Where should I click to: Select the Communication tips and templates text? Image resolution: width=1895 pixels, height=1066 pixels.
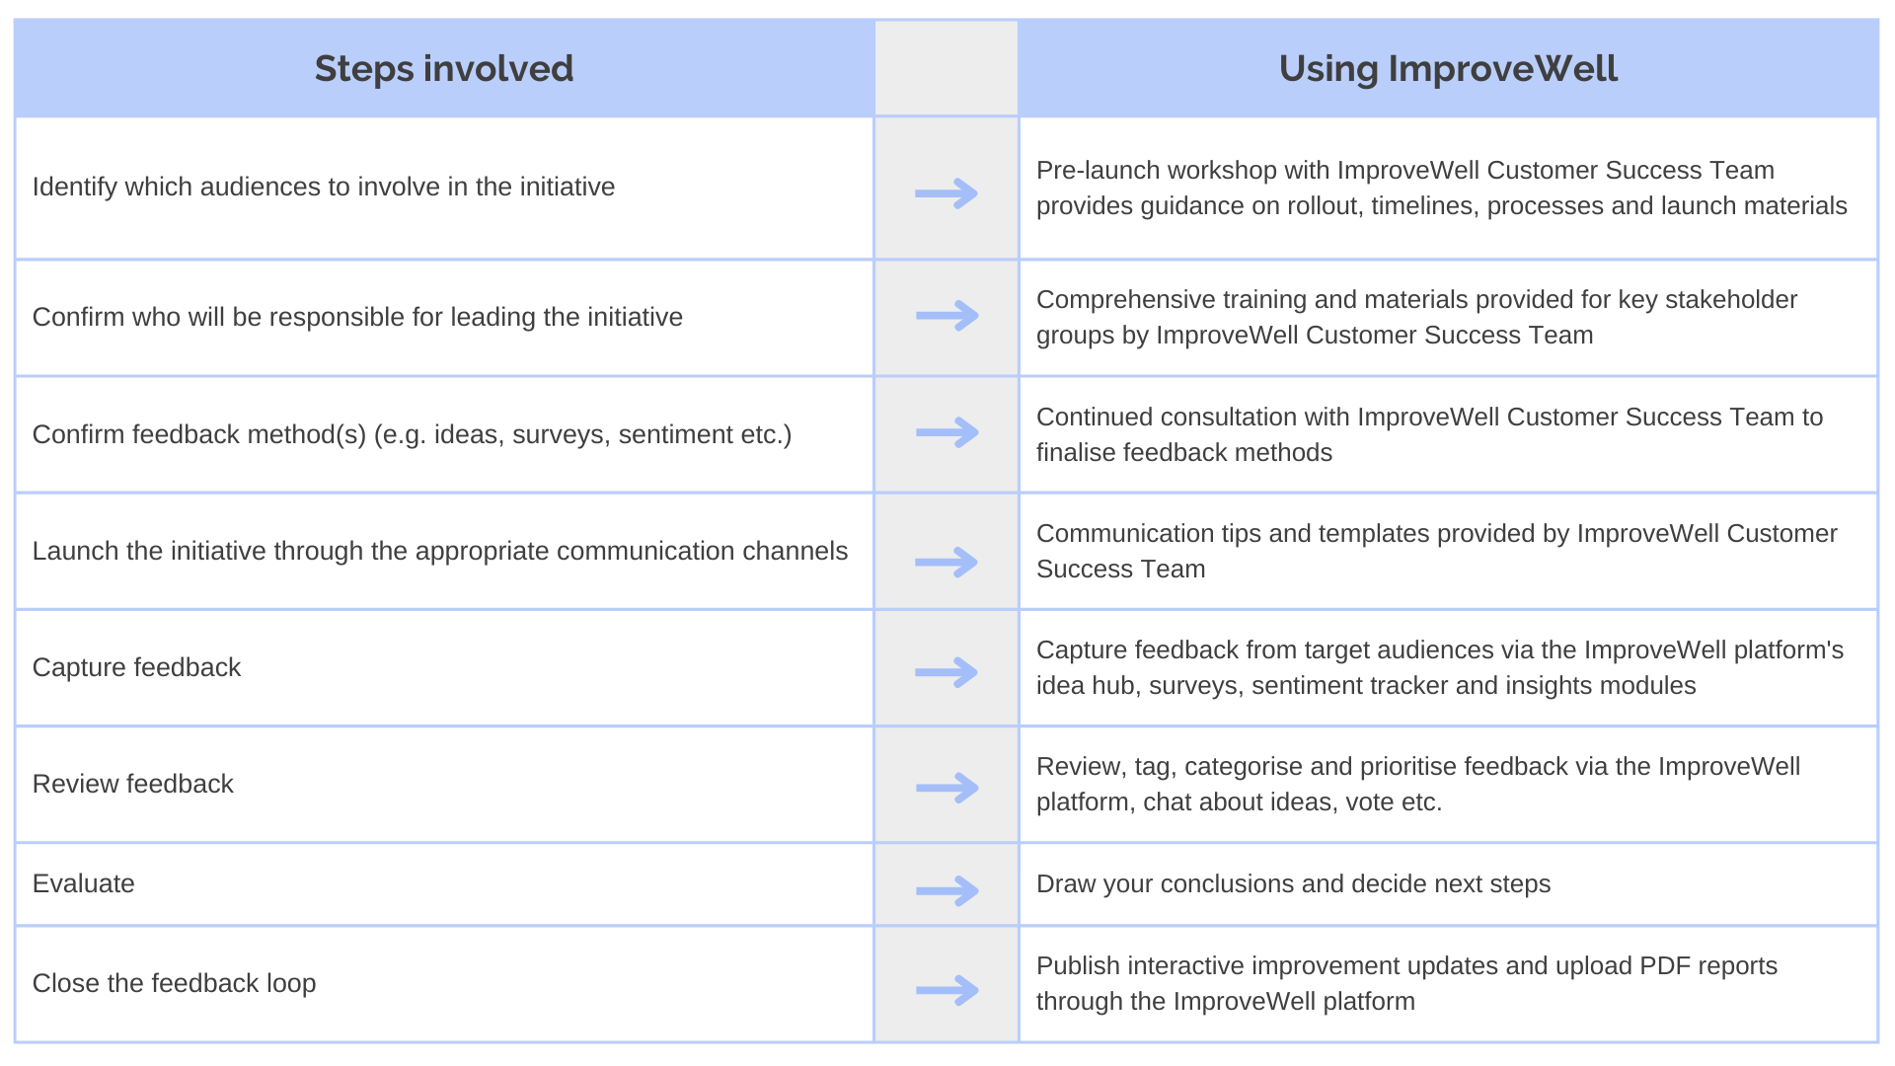(1436, 551)
